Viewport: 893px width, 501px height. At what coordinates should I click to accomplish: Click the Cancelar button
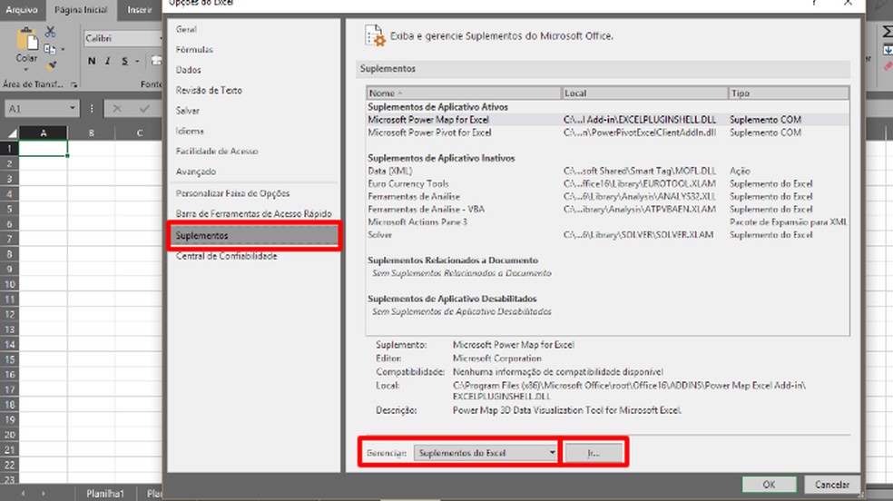pos(831,484)
